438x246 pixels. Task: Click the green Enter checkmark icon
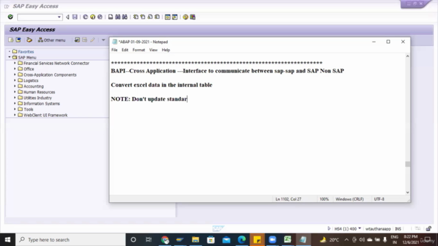pos(10,17)
